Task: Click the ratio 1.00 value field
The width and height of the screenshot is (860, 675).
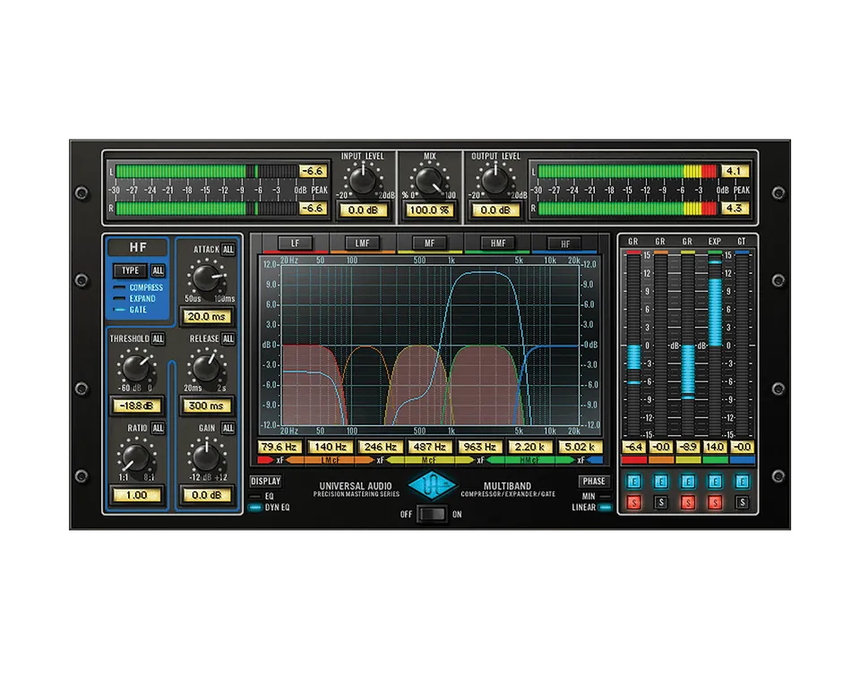Action: point(136,495)
